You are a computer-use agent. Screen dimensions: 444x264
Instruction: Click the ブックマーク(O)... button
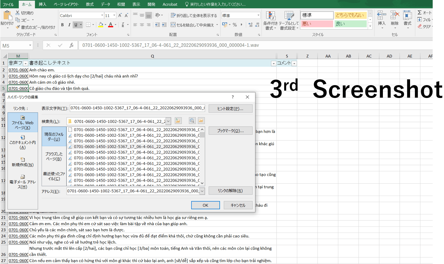(x=230, y=130)
